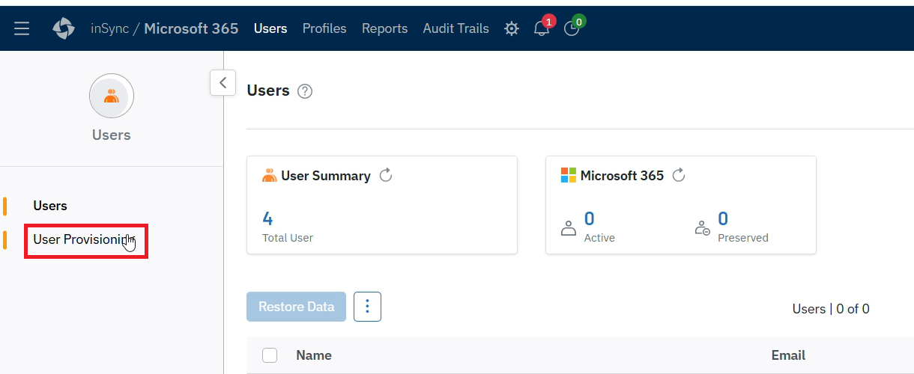Click the Active user icon
914x374 pixels.
point(569,227)
